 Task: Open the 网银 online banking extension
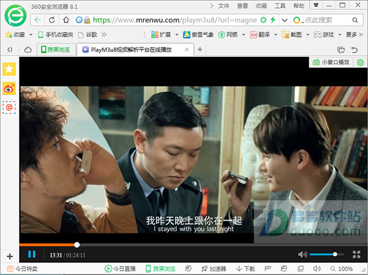coord(228,35)
